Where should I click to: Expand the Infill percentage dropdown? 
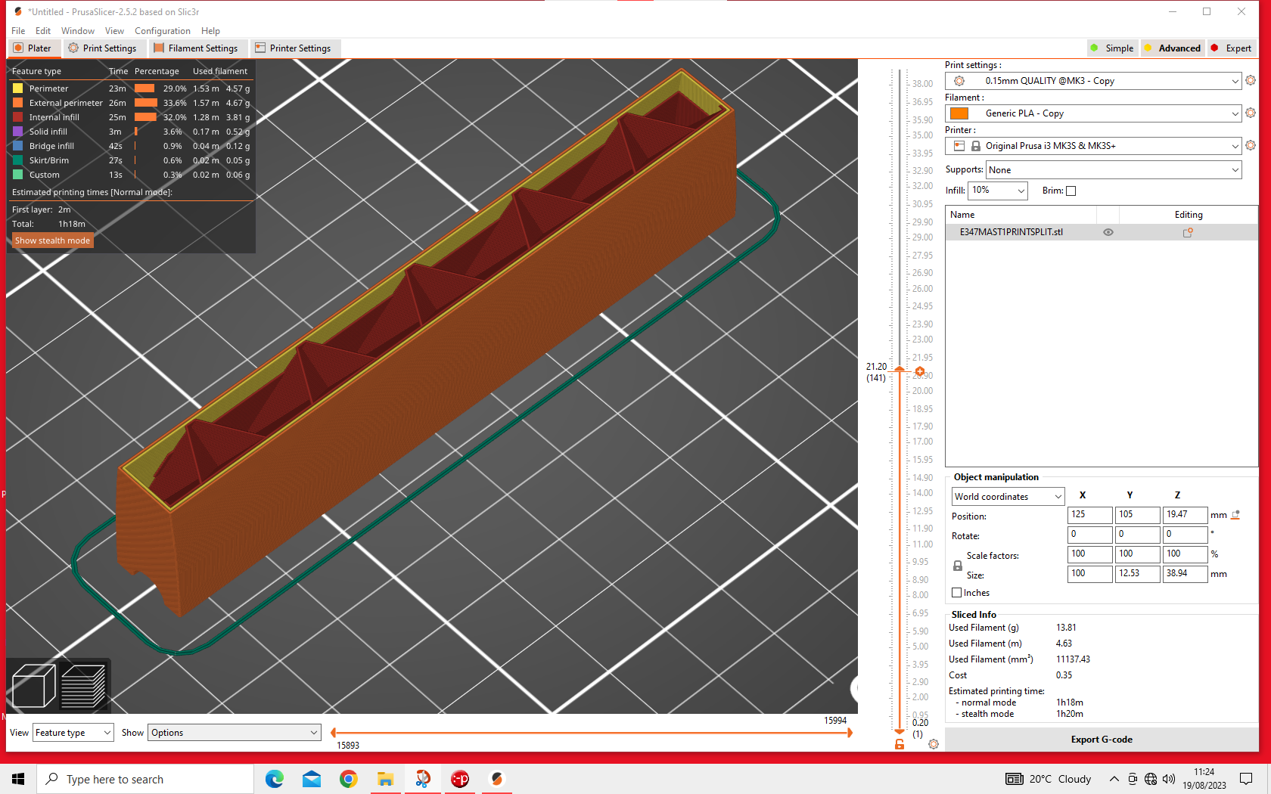click(x=997, y=191)
